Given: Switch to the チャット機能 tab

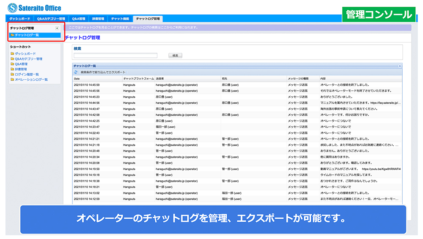Looking at the screenshot, I should 120,19.
